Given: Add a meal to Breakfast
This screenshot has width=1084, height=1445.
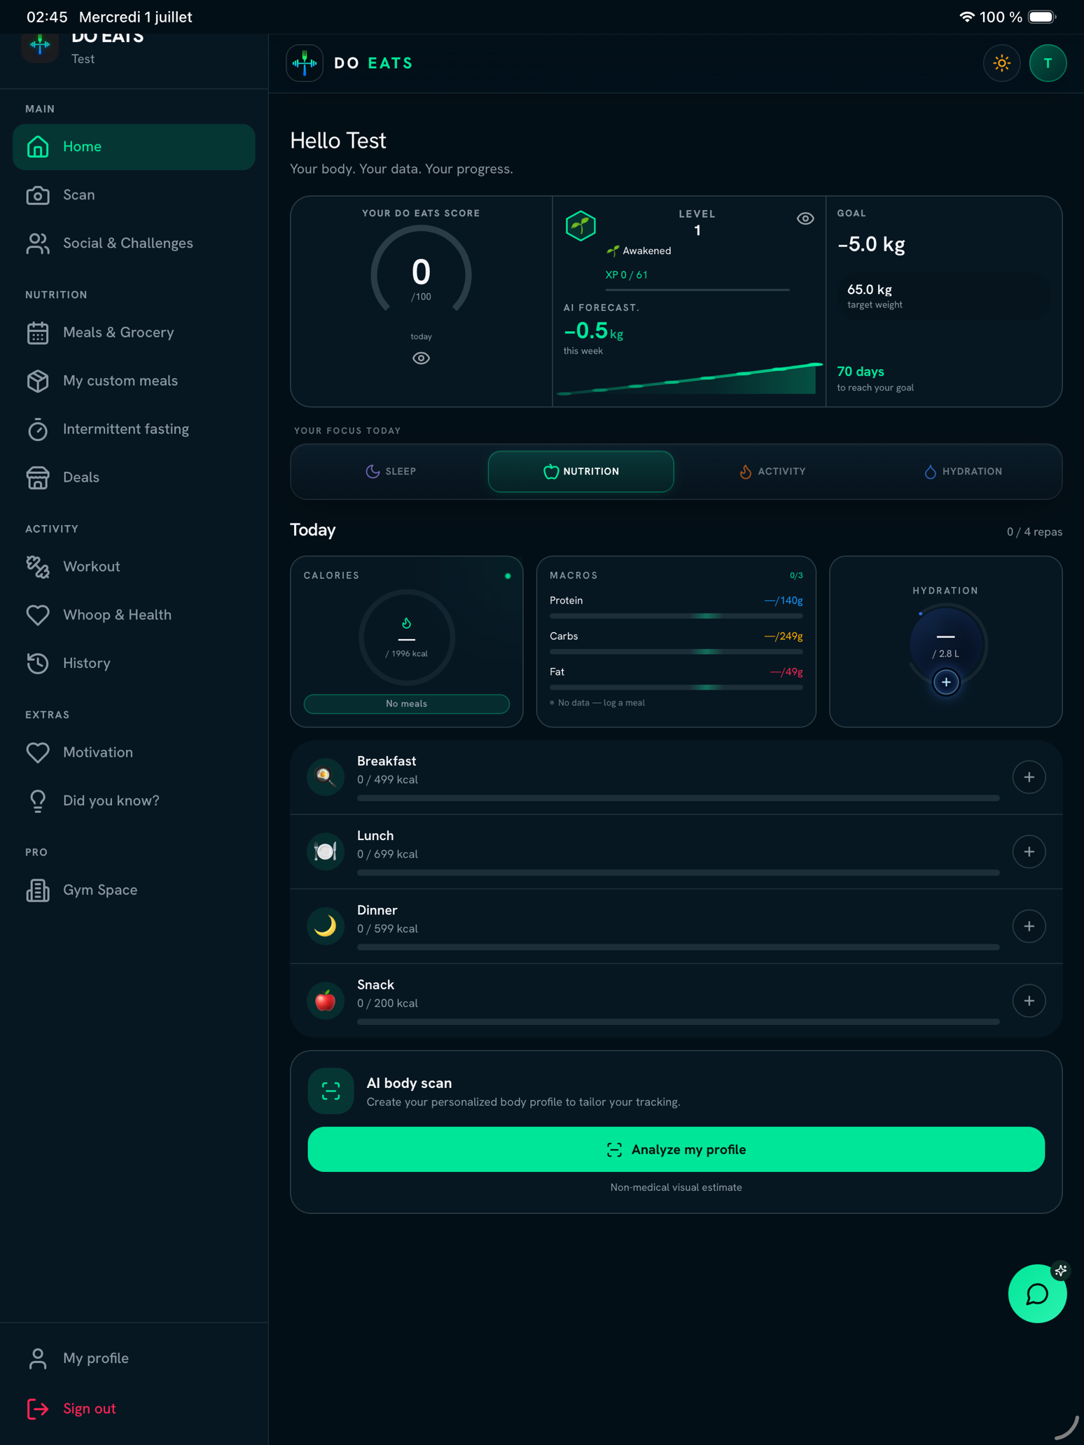Looking at the screenshot, I should click(1029, 777).
